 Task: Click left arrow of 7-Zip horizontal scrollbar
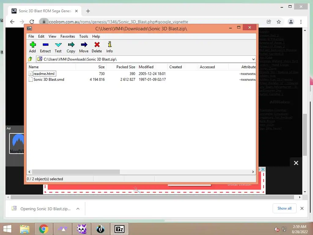click(29, 172)
